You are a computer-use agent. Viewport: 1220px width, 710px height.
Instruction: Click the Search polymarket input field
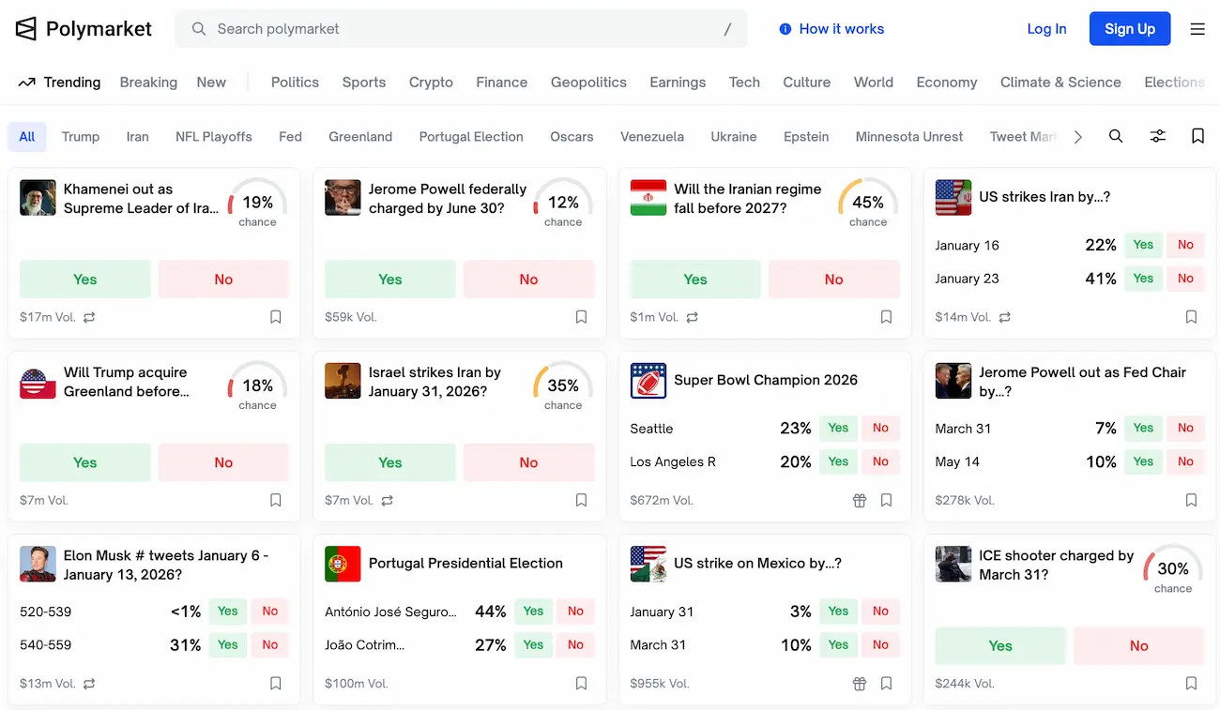click(460, 29)
